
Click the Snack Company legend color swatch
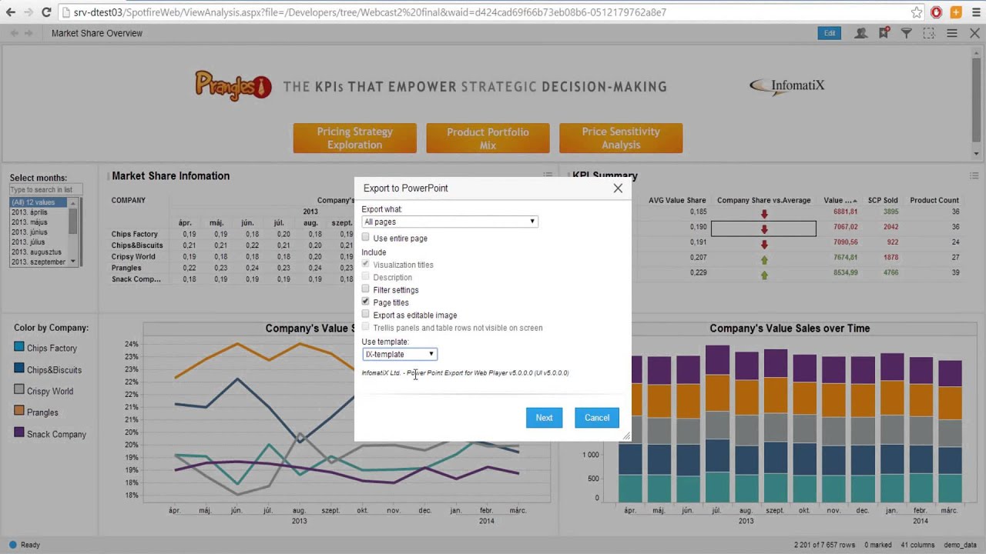click(19, 433)
